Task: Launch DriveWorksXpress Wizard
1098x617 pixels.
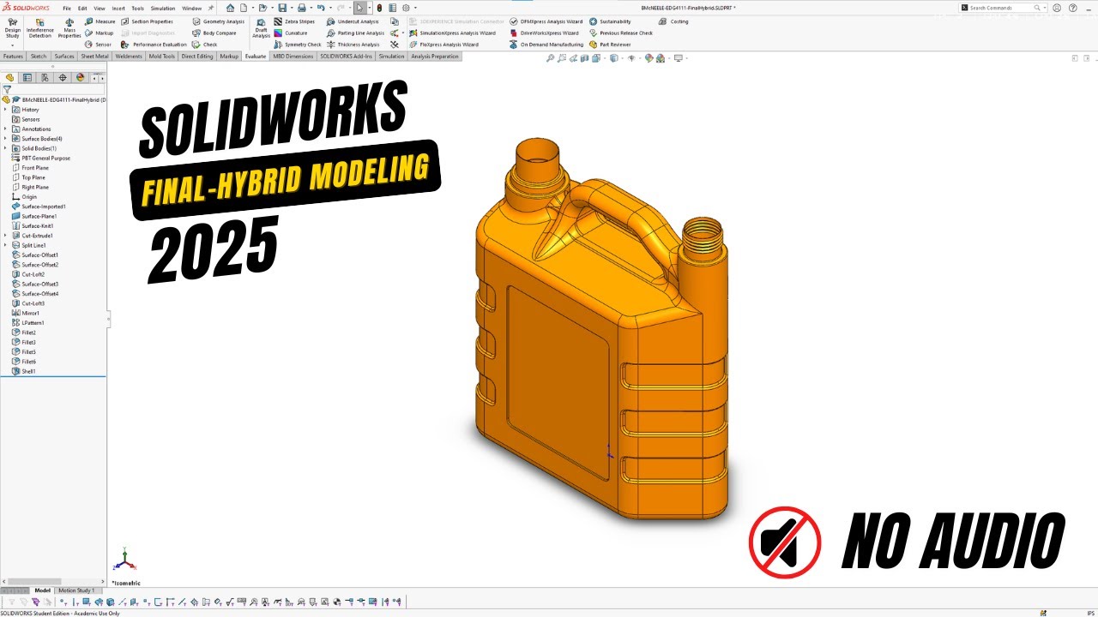Action: pyautogui.click(x=544, y=33)
